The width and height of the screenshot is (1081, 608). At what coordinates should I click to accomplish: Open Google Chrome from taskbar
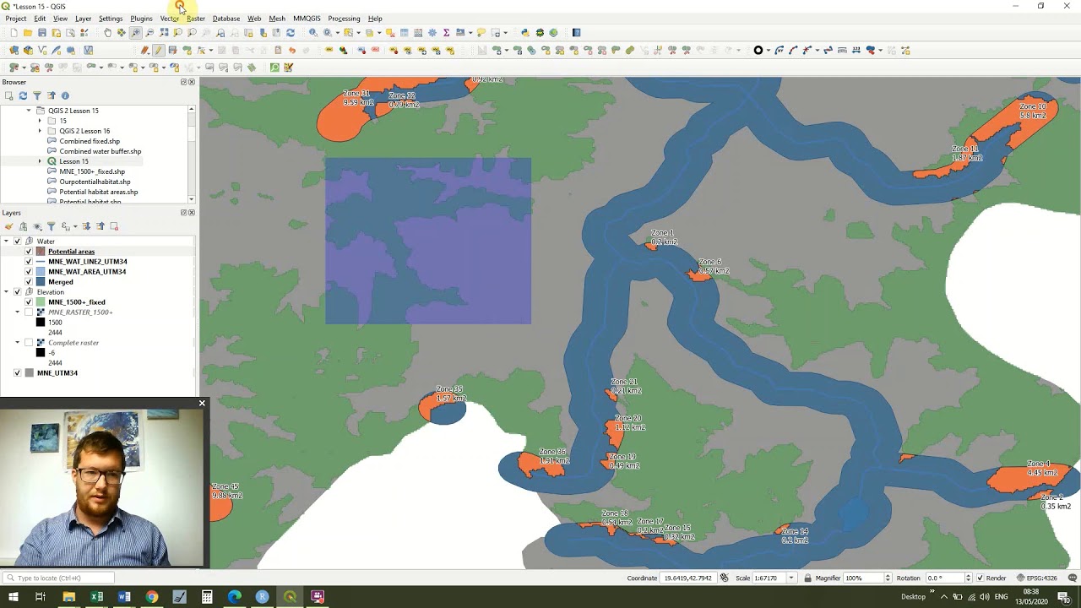click(151, 597)
